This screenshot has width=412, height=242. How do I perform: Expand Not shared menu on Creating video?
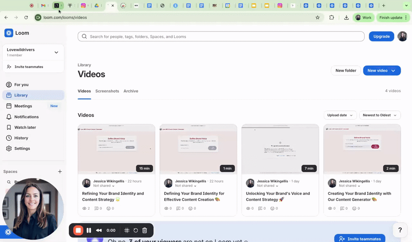click(x=350, y=186)
